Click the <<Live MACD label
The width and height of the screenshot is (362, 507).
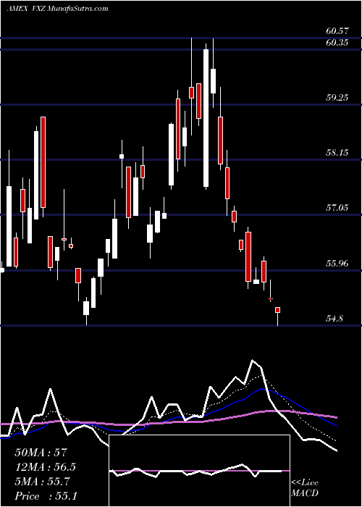tap(305, 487)
